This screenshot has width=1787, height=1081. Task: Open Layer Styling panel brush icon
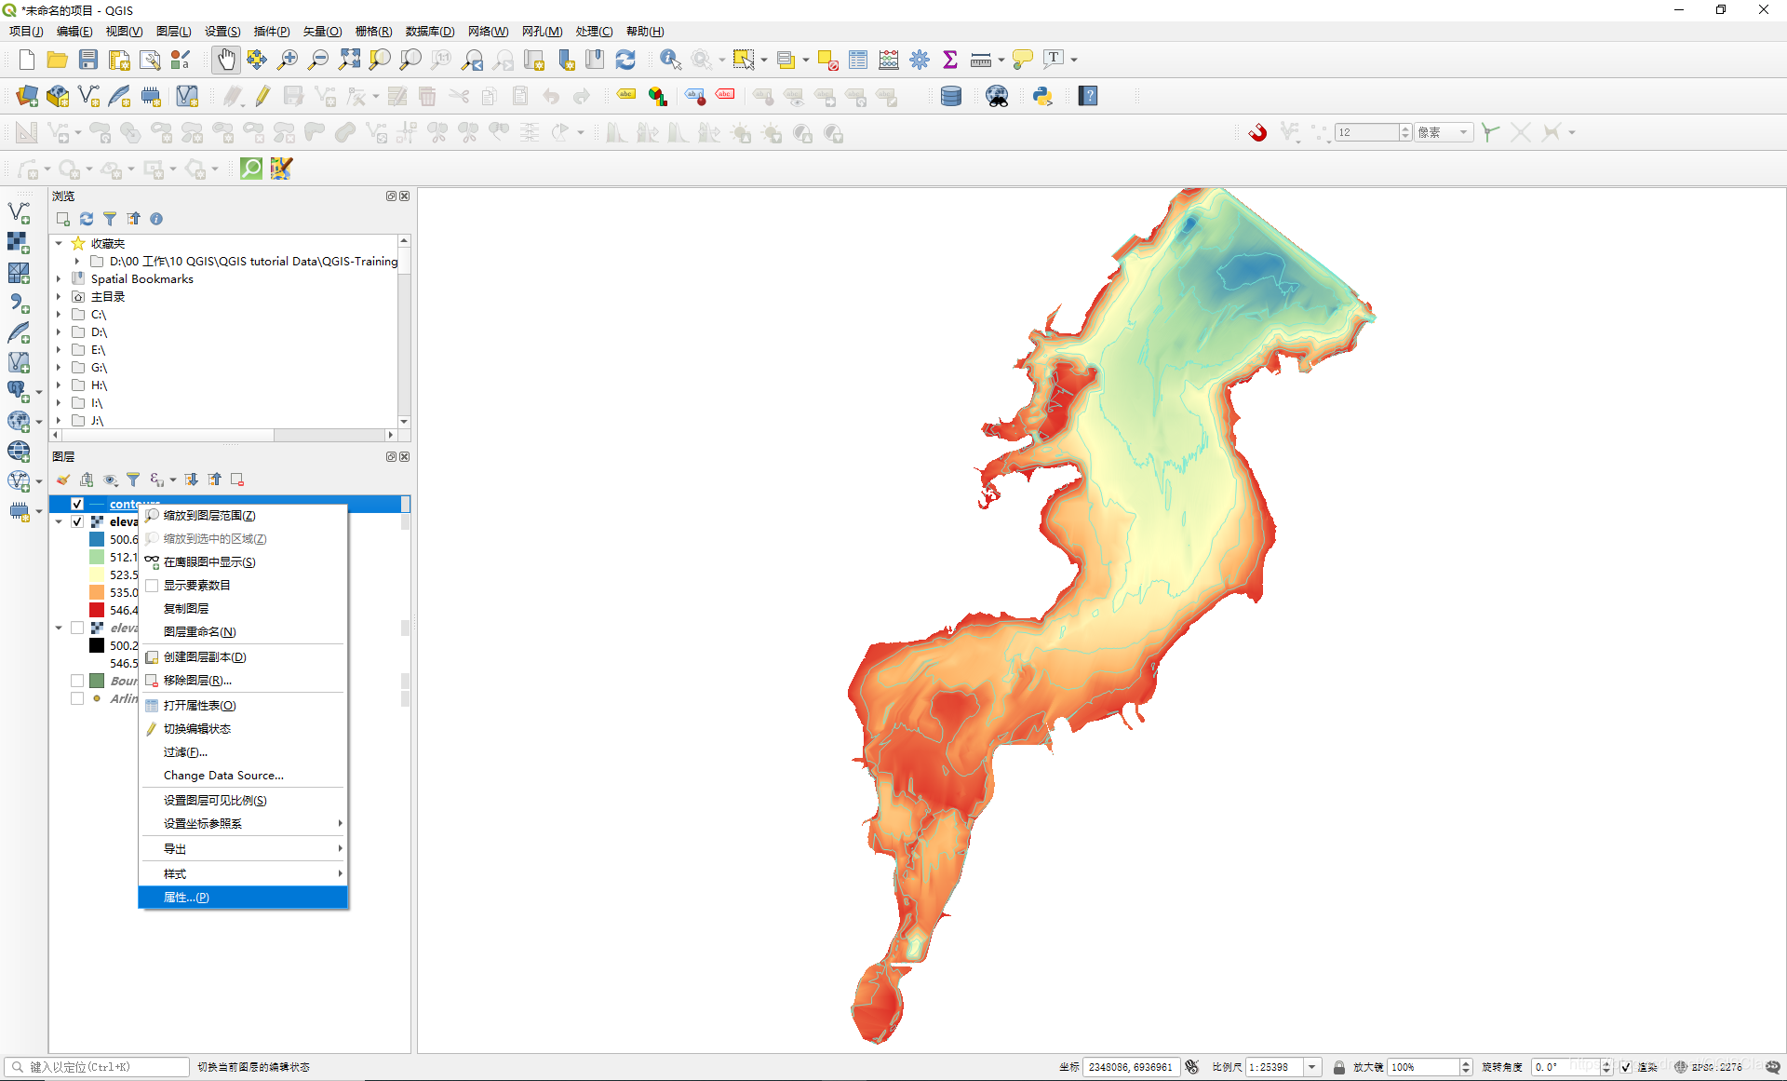[63, 480]
